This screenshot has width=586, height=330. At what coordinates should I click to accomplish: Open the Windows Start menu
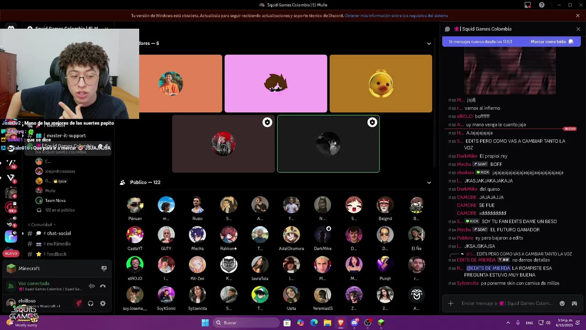(x=205, y=323)
